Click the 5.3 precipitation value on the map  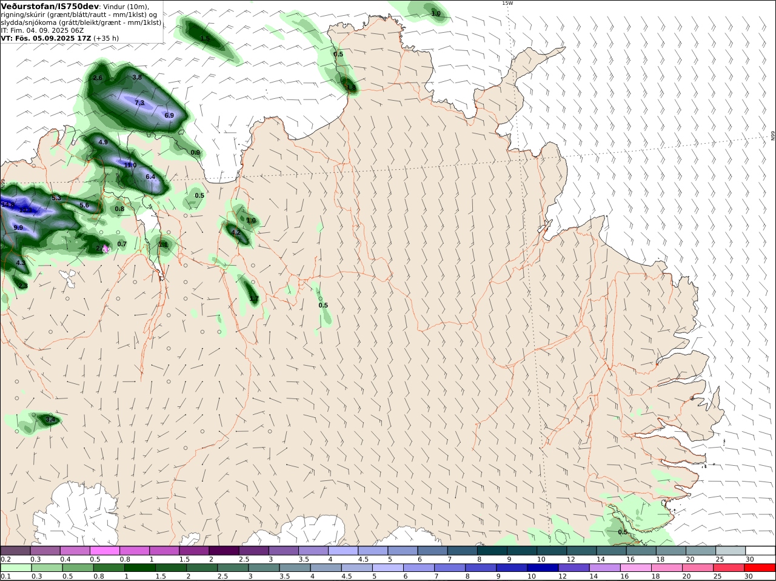(56, 198)
